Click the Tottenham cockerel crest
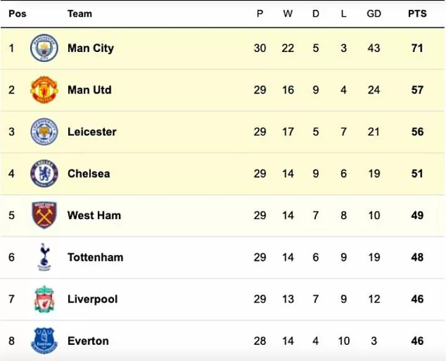Image resolution: width=446 pixels, height=361 pixels. coord(44,257)
